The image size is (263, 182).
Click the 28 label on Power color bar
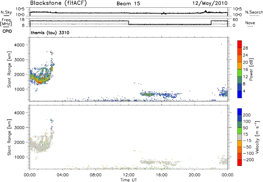click(245, 48)
